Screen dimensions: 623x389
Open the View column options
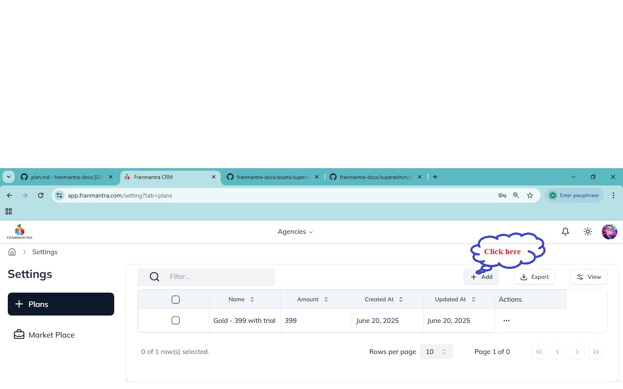588,277
